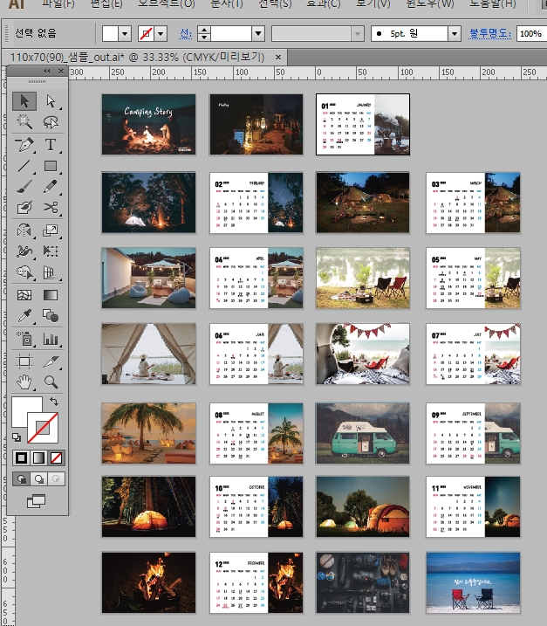This screenshot has width=547, height=626.
Task: Select the Scissors tool
Action: (x=51, y=207)
